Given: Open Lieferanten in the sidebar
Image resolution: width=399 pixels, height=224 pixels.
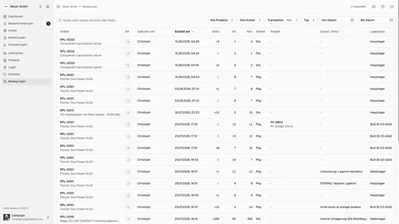Looking at the screenshot, I should pyautogui.click(x=27, y=53).
